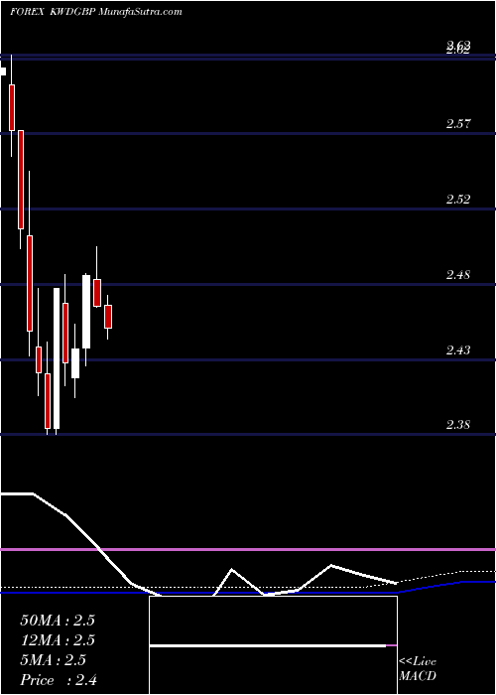The image size is (496, 695).
Task: Click the small white candle at top-left edge
Action: (x=3, y=71)
